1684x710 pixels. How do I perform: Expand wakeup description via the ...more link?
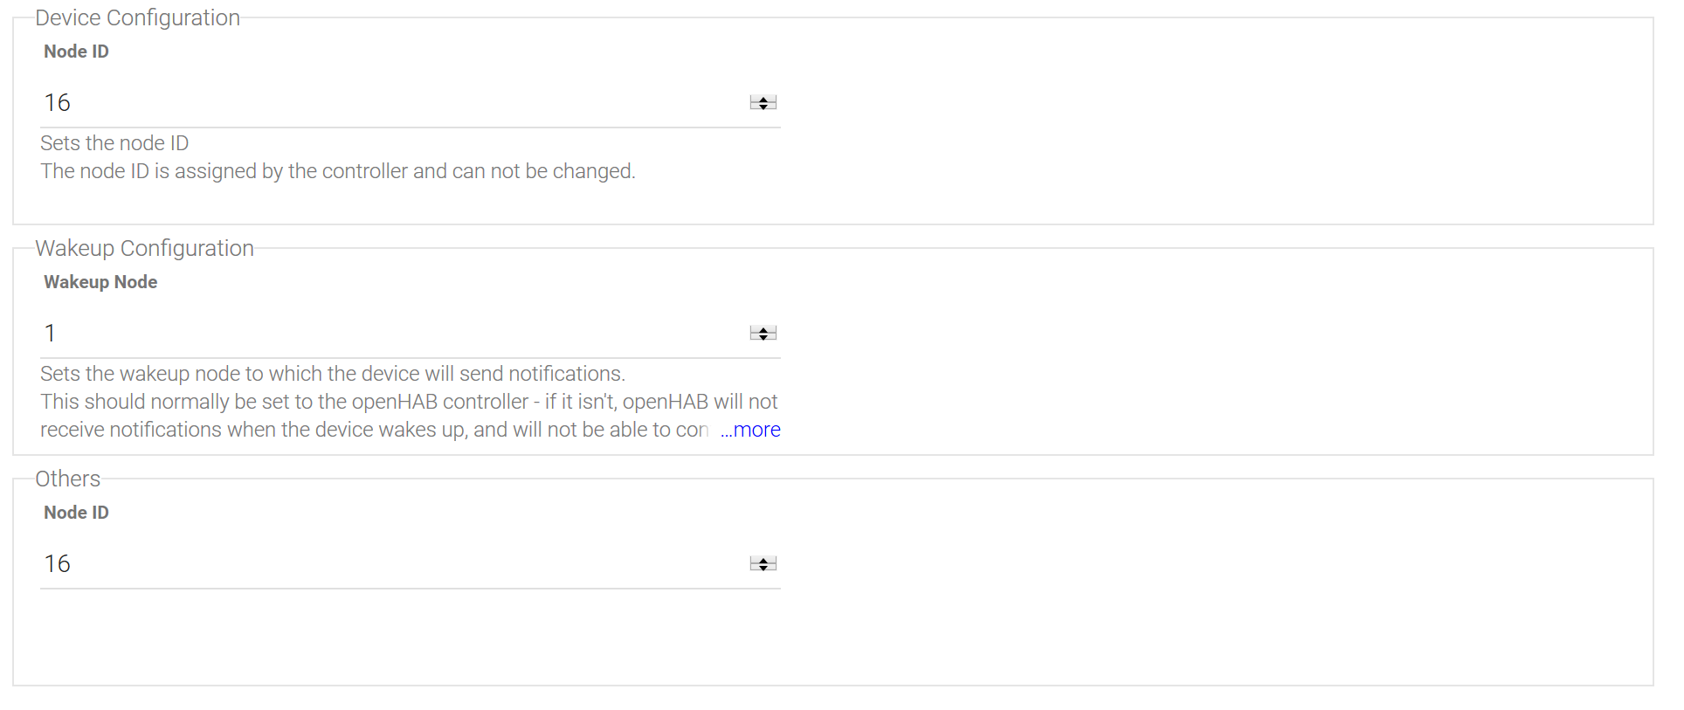(x=751, y=430)
